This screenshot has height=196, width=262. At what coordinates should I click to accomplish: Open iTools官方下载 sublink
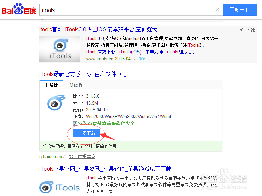(x=101, y=52)
